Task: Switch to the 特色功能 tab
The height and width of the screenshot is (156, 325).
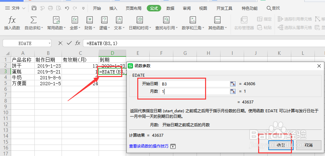Action: coord(250,8)
